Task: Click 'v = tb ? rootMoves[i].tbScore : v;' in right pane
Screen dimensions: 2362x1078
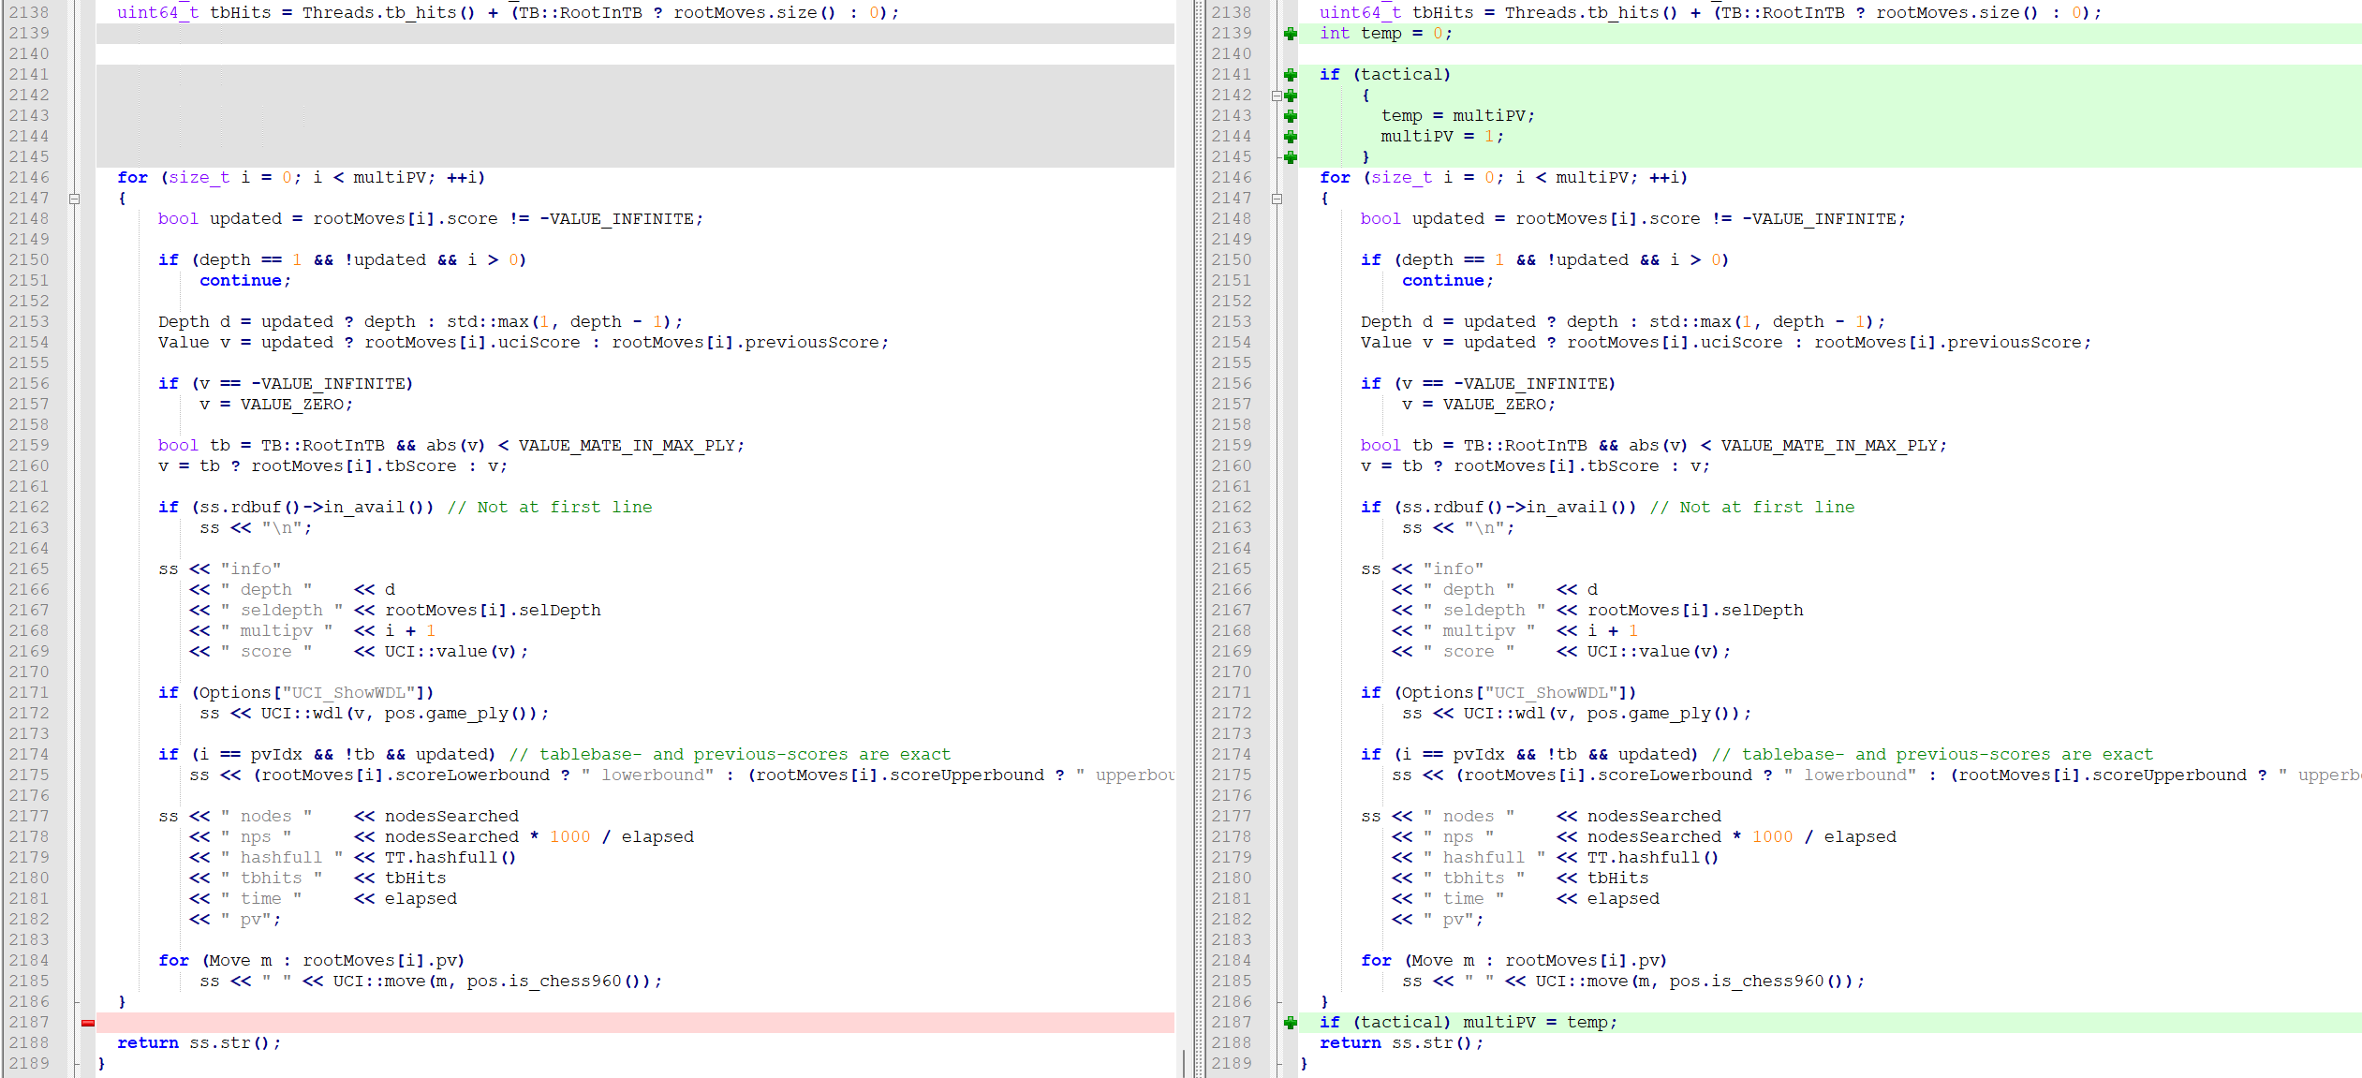Action: pos(1535,466)
